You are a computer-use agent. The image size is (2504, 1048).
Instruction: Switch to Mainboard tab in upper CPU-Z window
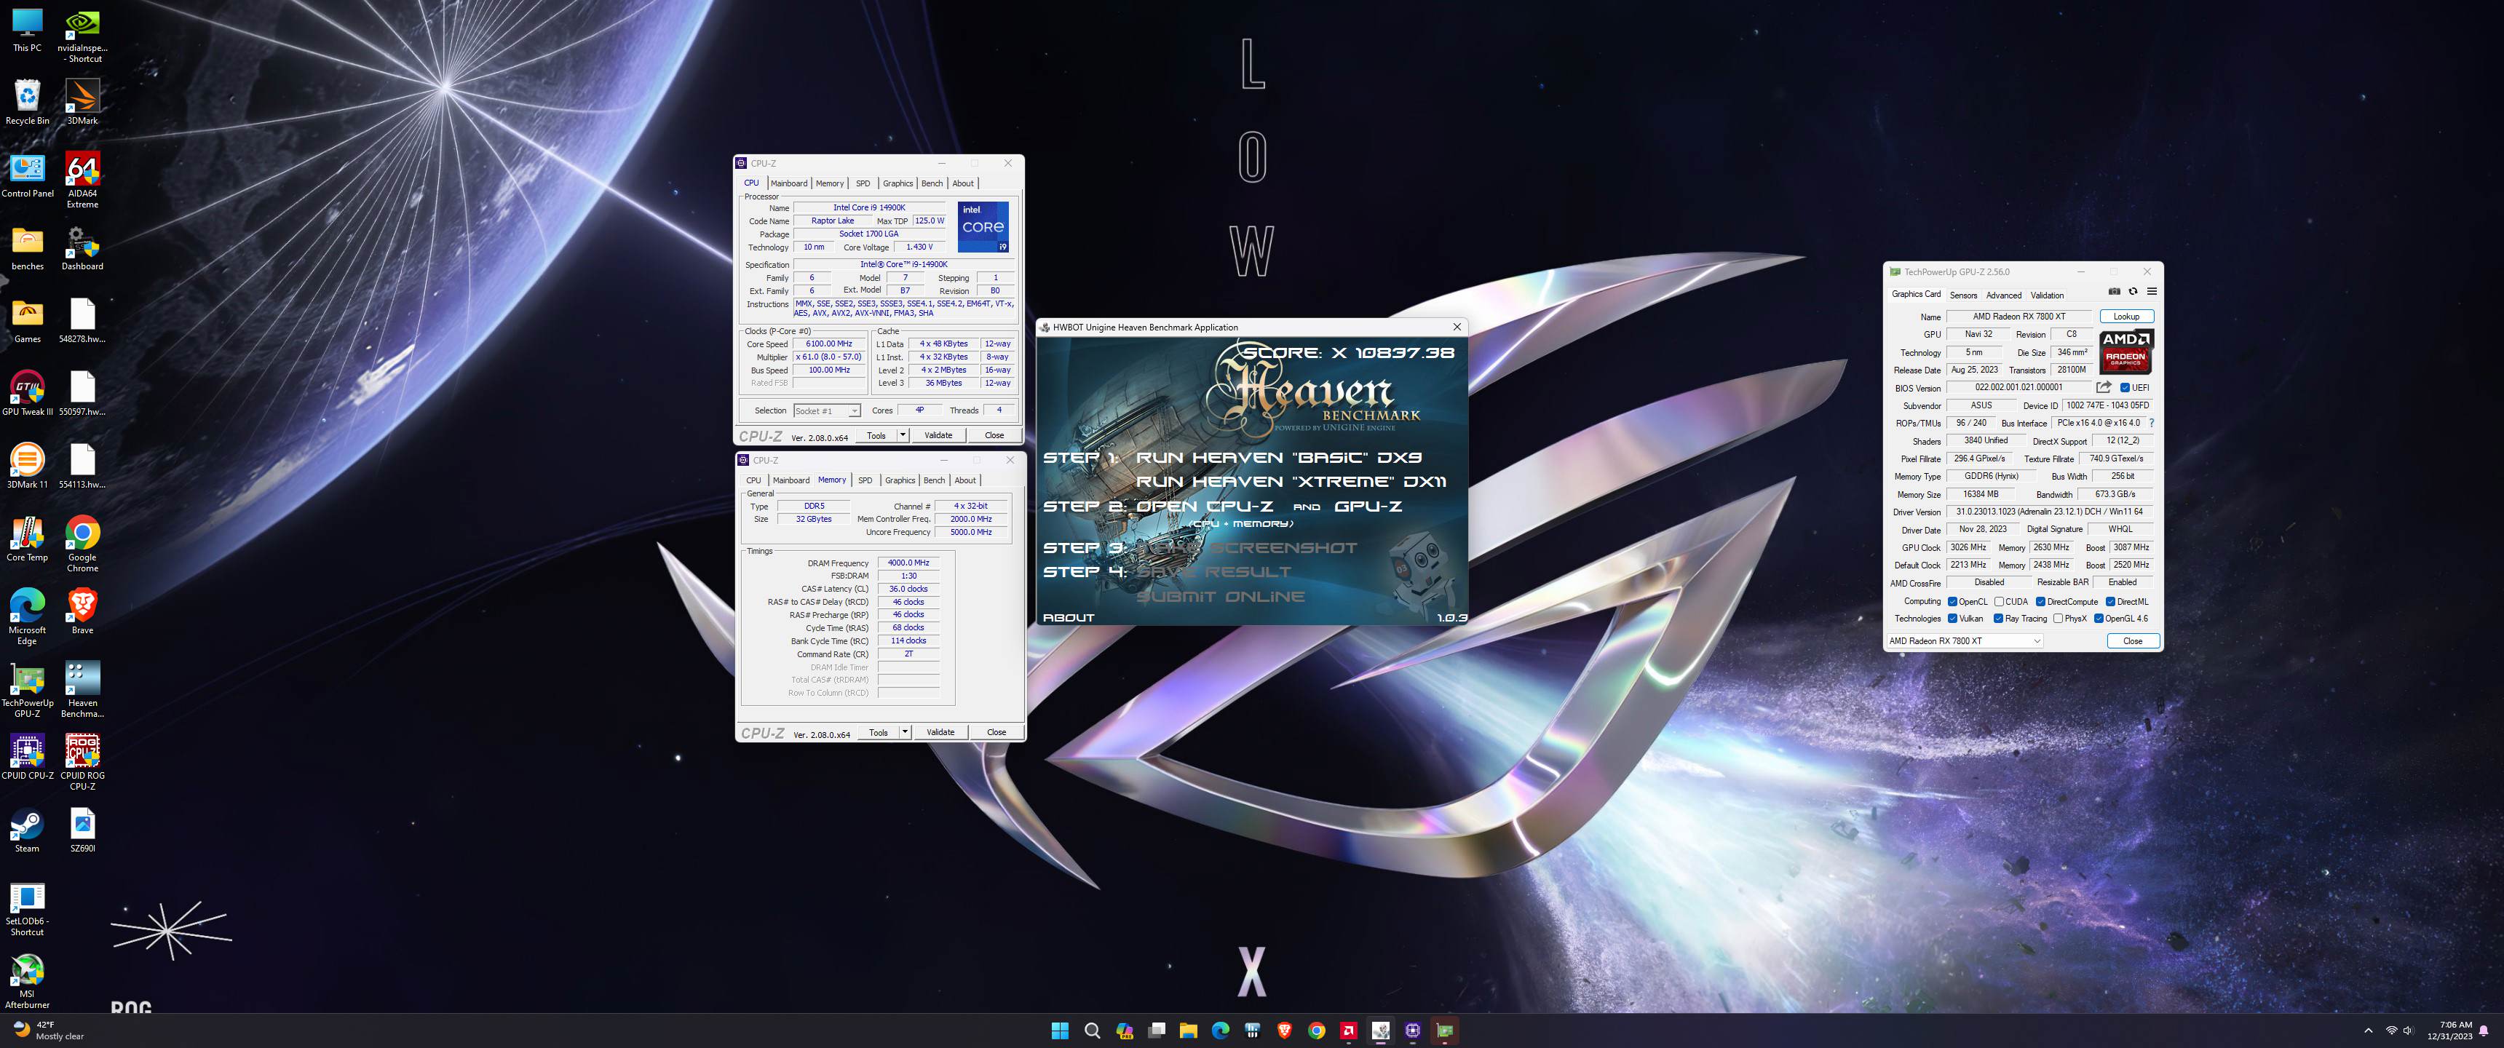pyautogui.click(x=789, y=183)
